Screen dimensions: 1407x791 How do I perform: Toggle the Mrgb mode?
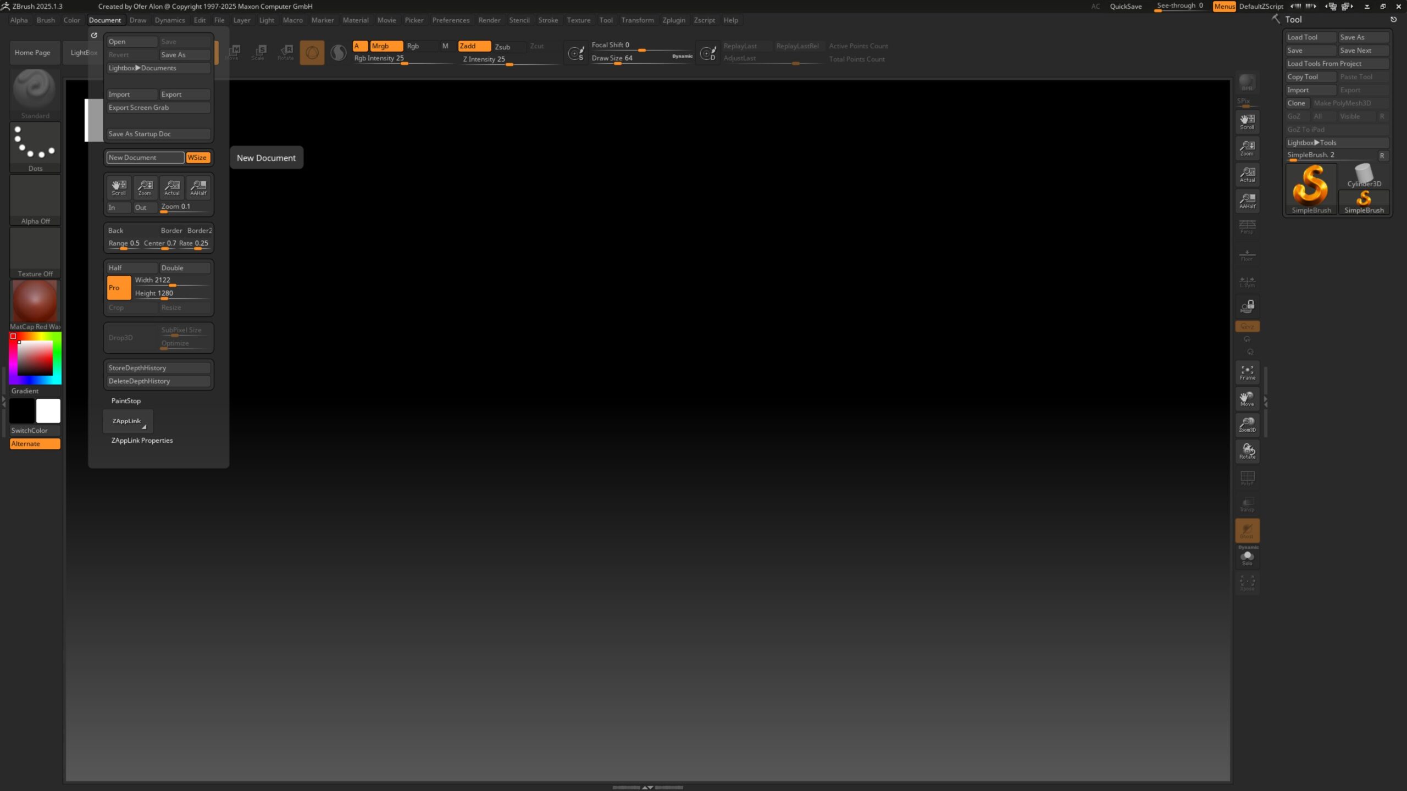[386, 46]
